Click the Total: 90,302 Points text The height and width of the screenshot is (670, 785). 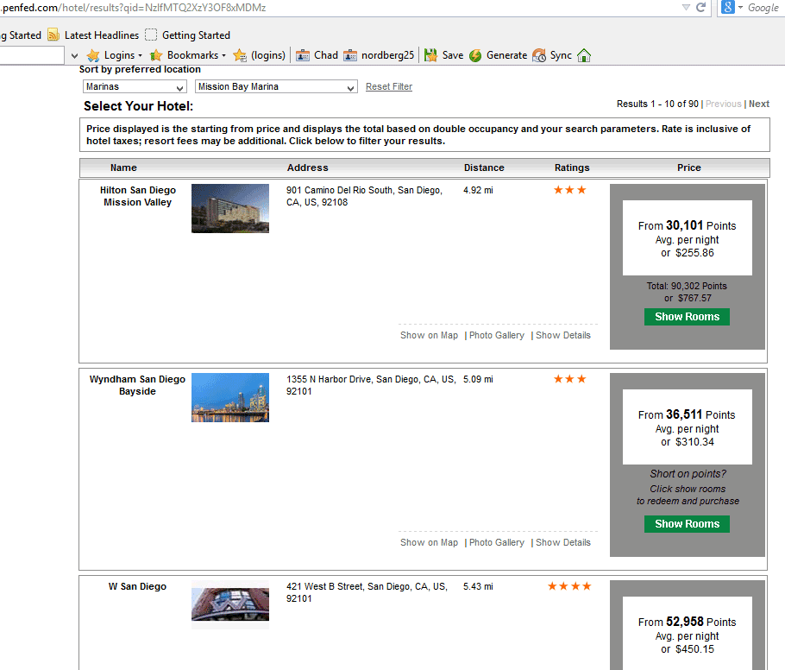click(x=687, y=286)
